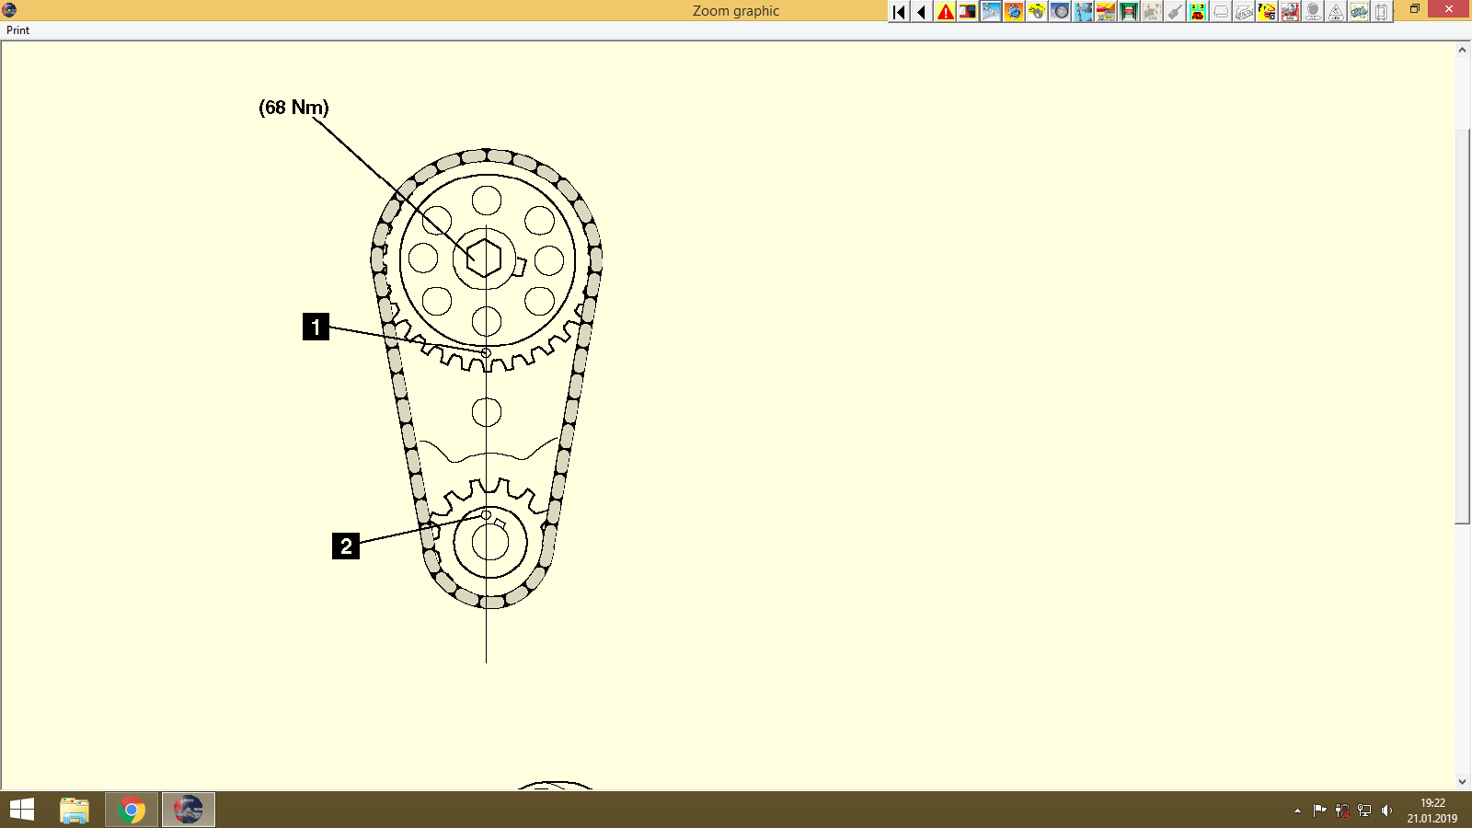Go back using the previous arrow icon
Viewport: 1472px width, 828px height.
pos(922,12)
